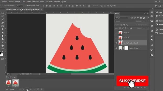The height and width of the screenshot is (91, 163).
Task: Click the red SUSCRIBIRSE button
Action: (x=132, y=81)
